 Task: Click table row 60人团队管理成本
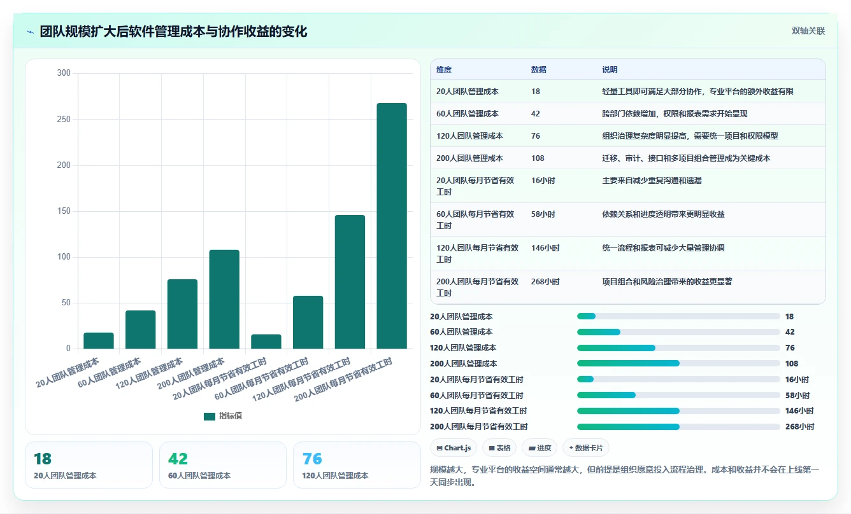click(628, 114)
